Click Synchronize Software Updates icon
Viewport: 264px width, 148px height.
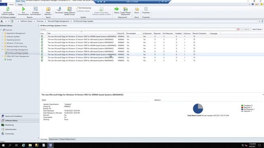[x=8, y=9]
